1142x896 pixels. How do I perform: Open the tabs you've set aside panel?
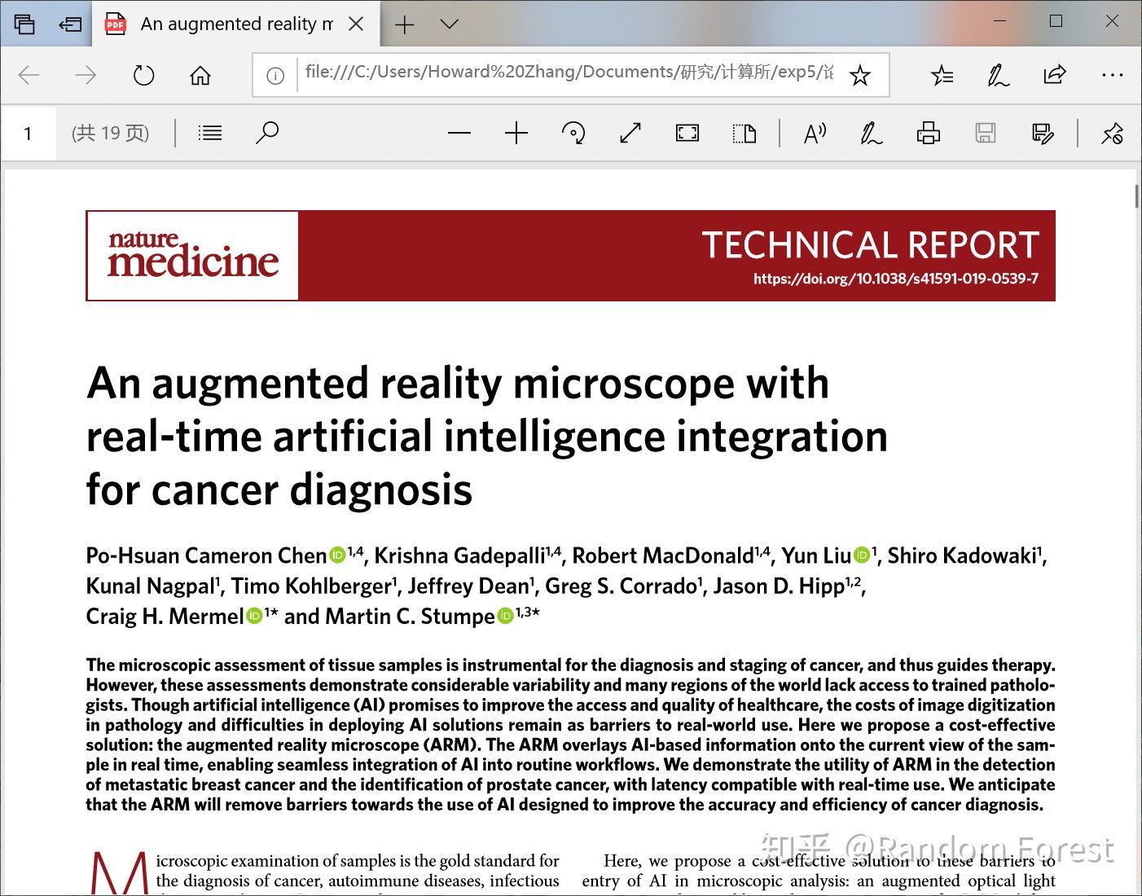tap(24, 24)
